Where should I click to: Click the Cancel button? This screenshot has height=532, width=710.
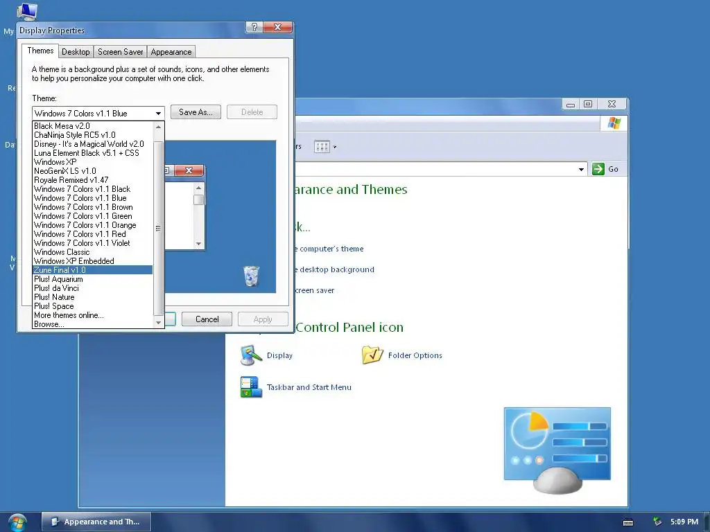click(207, 319)
